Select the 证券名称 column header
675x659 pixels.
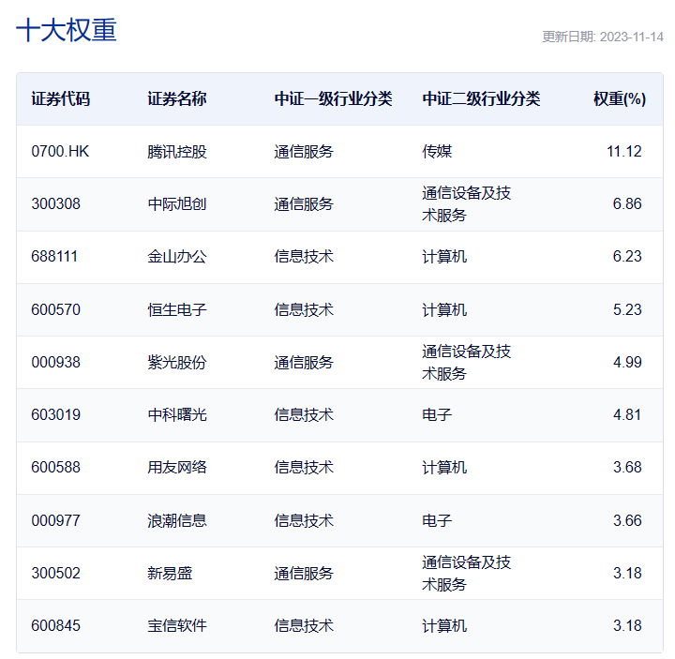coord(177,98)
